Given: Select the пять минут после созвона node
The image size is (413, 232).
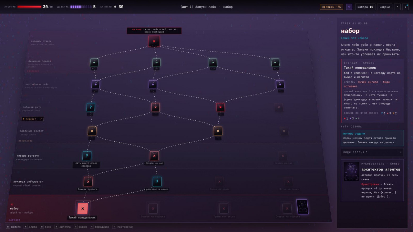Looking at the screenshot, I should coord(87,156).
